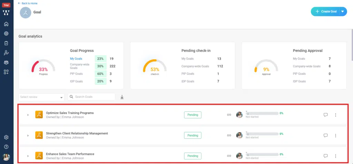The width and height of the screenshot is (353, 164).
Task: Click IDP Goals 20% progress value
Action: (100, 81)
